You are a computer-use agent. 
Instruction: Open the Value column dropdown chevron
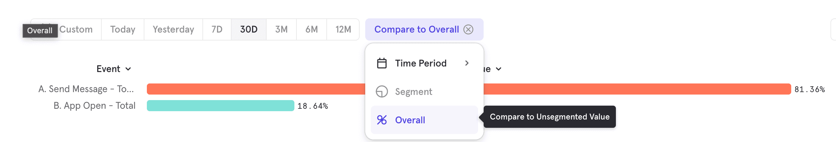(499, 69)
